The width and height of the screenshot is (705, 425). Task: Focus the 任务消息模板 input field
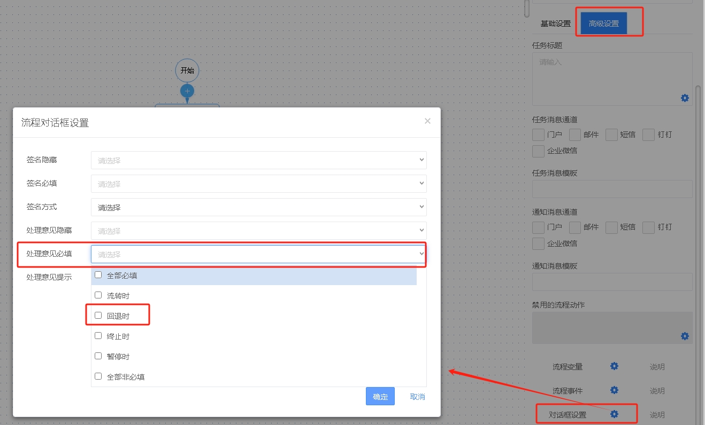pyautogui.click(x=612, y=189)
